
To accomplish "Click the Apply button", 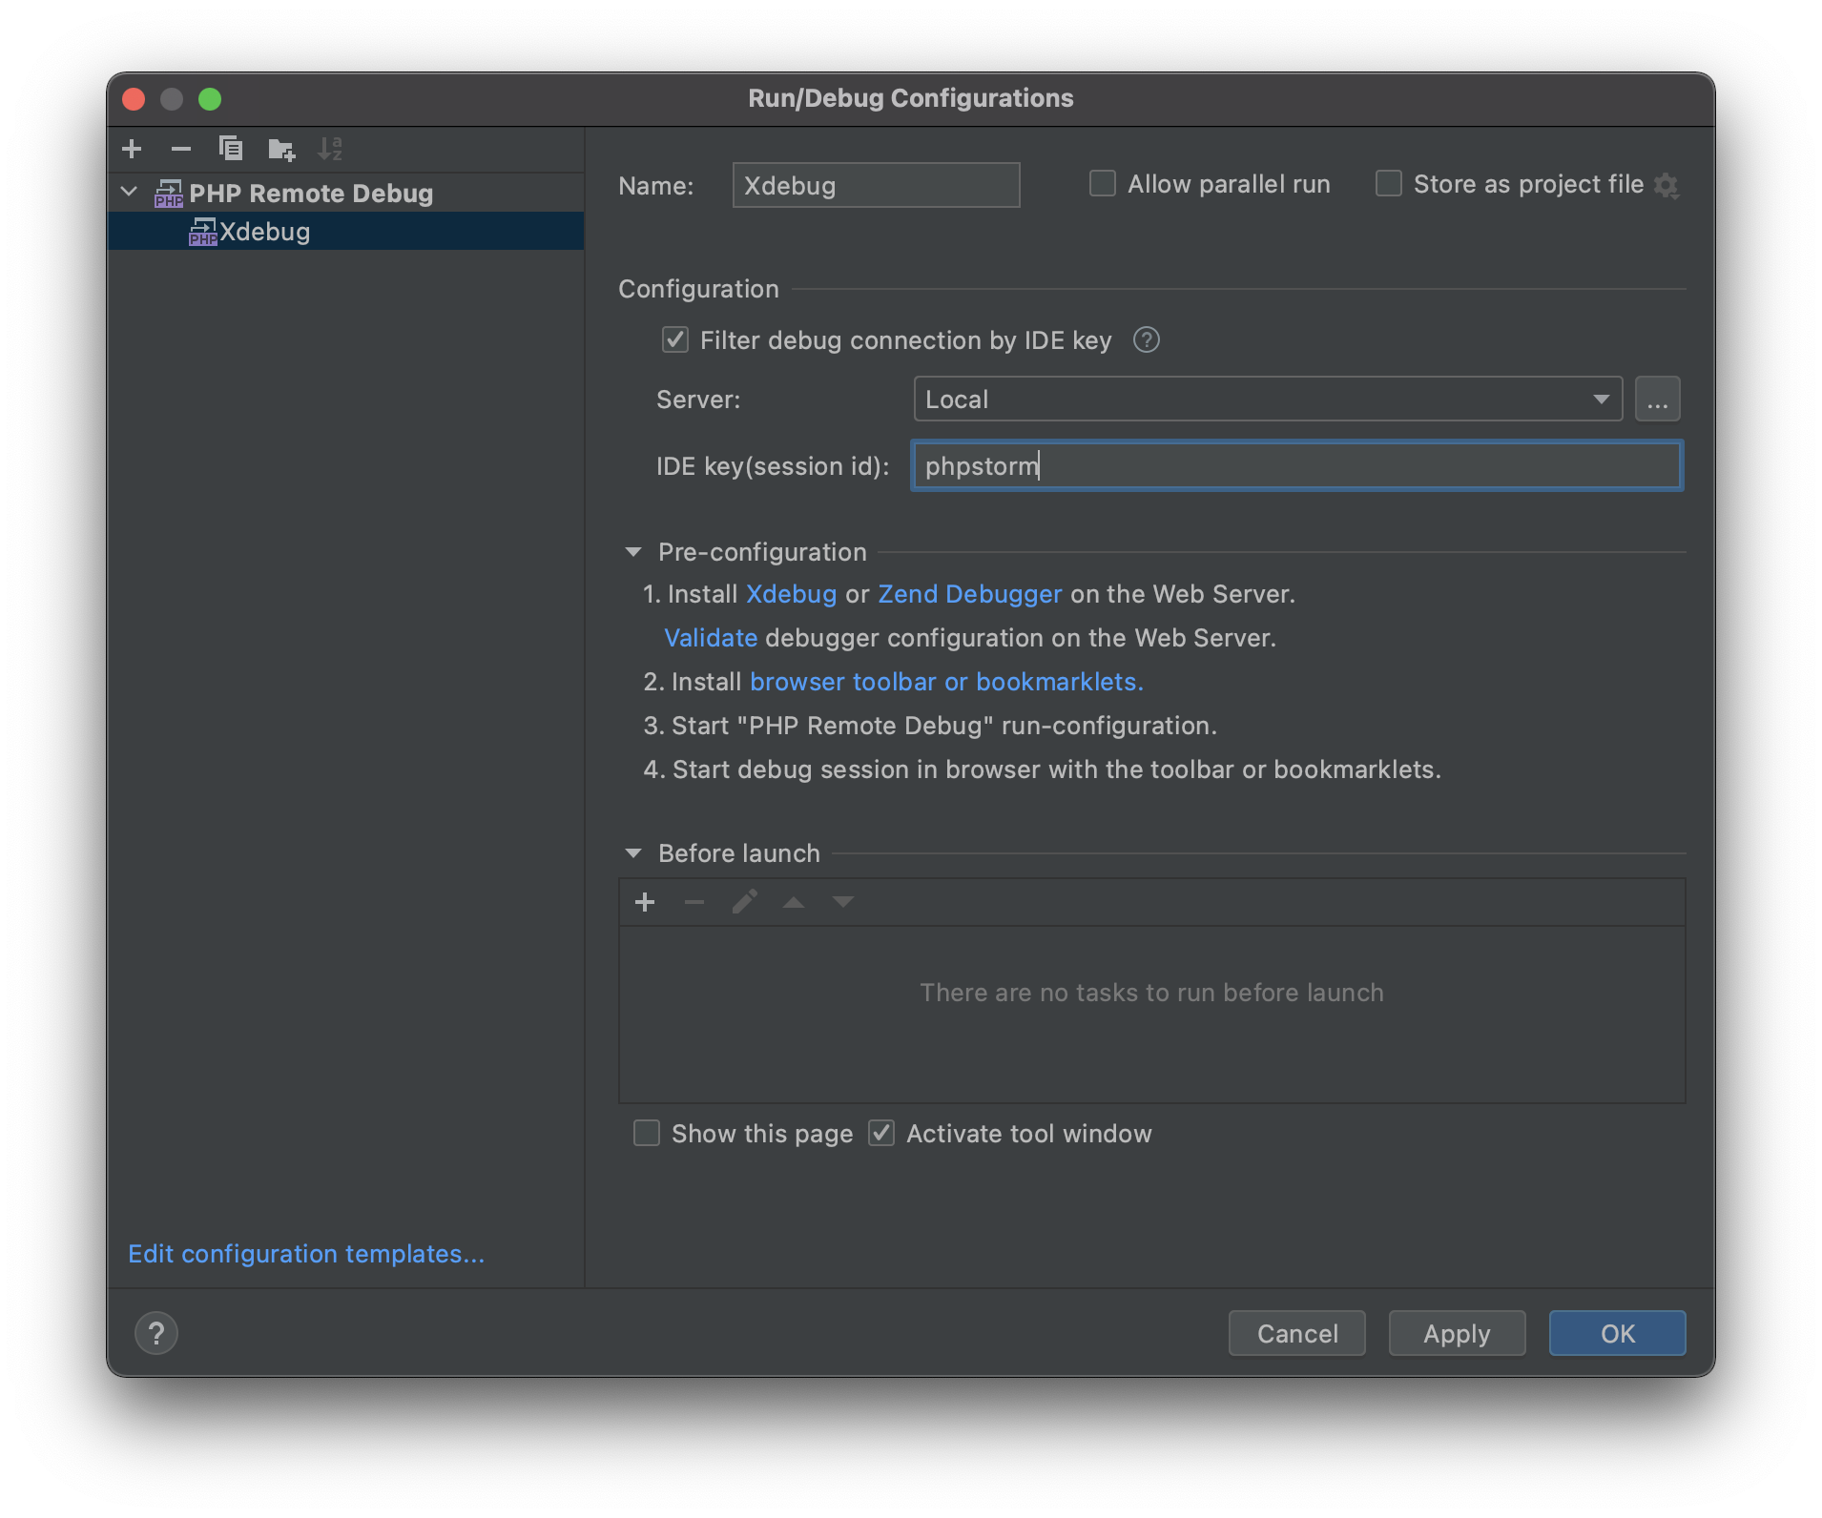I will pyautogui.click(x=1457, y=1333).
